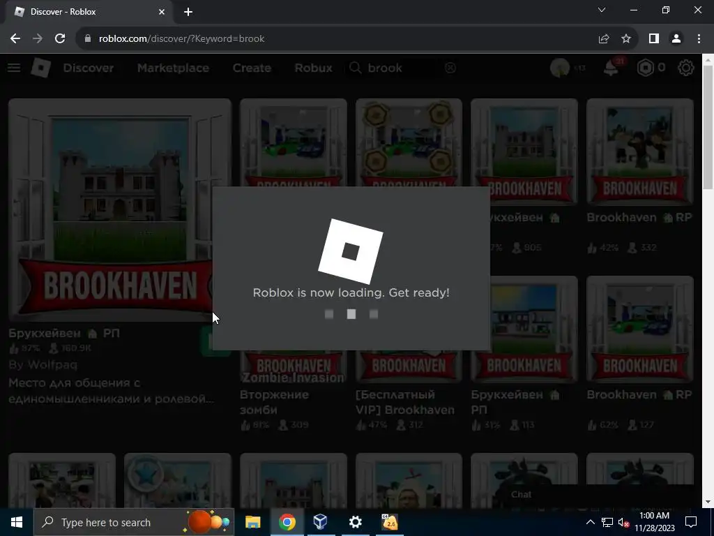Go back in Chrome
The image size is (714, 536).
click(x=15, y=39)
